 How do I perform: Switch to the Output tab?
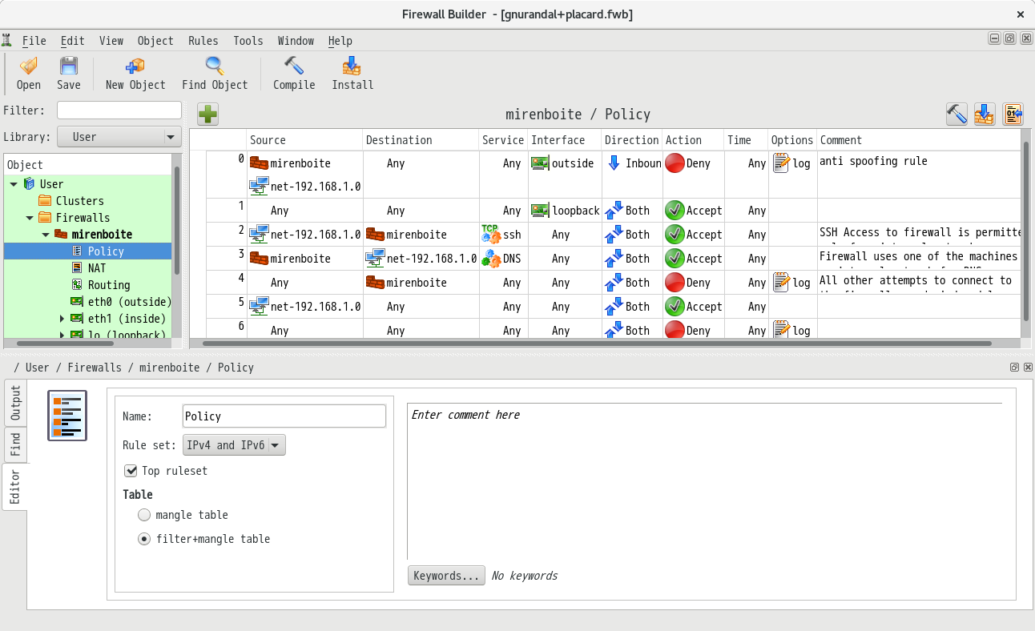[15, 404]
